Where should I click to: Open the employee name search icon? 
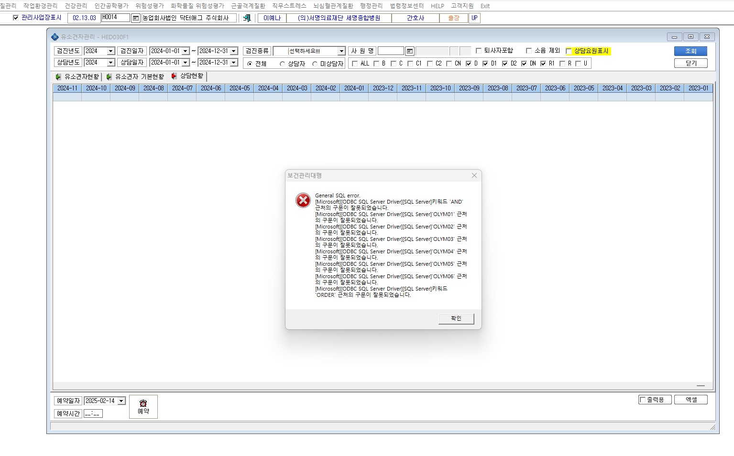(x=410, y=51)
